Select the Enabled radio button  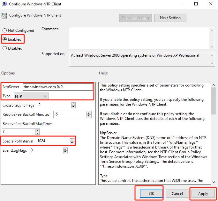pos(4,39)
